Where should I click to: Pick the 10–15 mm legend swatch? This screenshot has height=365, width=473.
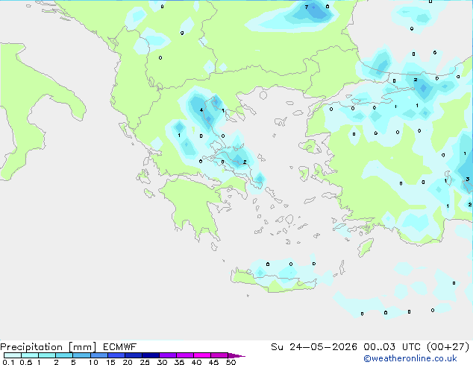98,355
